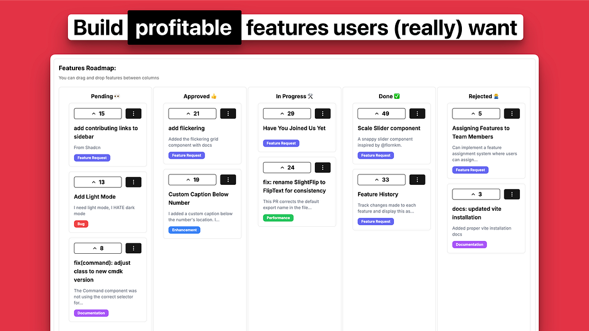Upvote 'fix: rename SlightFlip to FlipText'
Viewport: 589px width, 331px height.
(x=287, y=167)
